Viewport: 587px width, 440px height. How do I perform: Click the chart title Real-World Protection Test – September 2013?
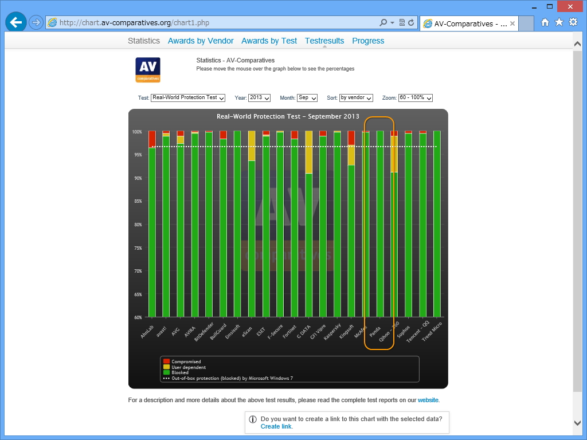288,116
